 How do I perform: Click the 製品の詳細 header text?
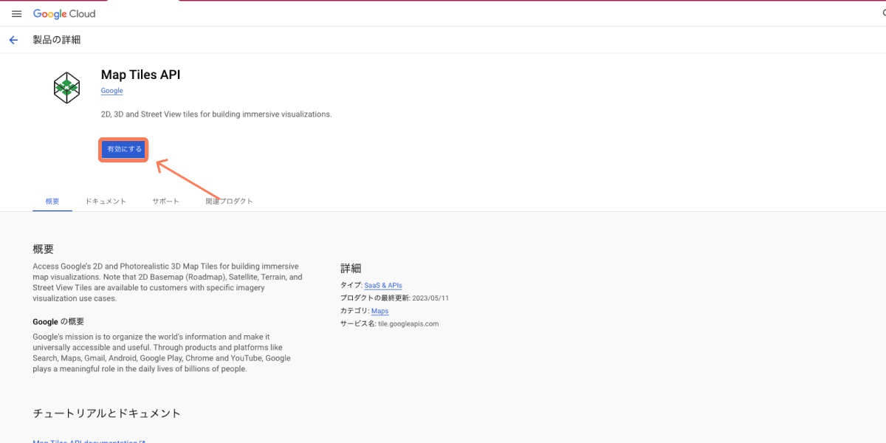[57, 40]
